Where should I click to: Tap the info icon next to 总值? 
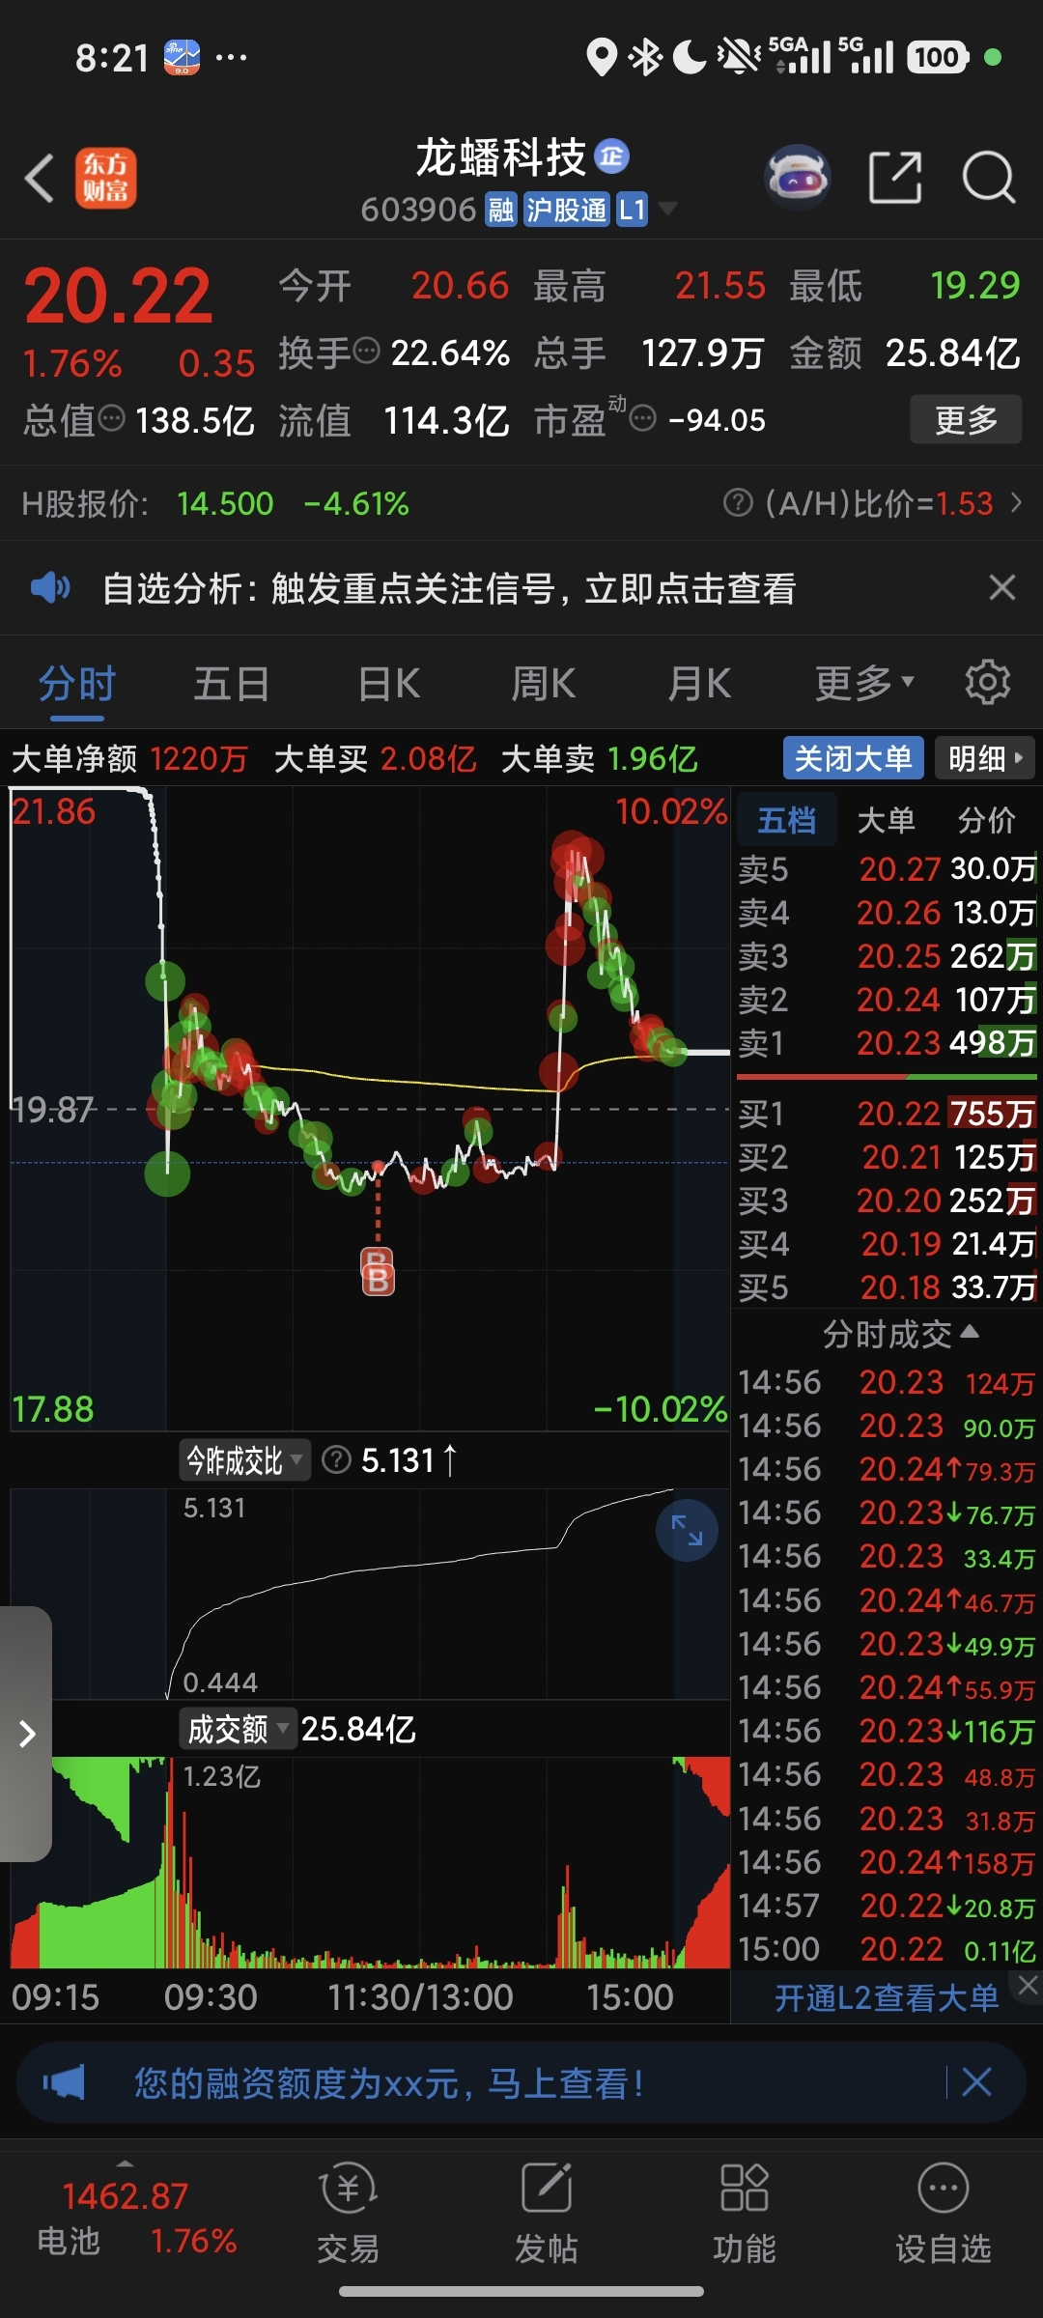point(112,419)
